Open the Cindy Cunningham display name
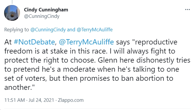Screen dimensions: 195x110 click(46, 10)
